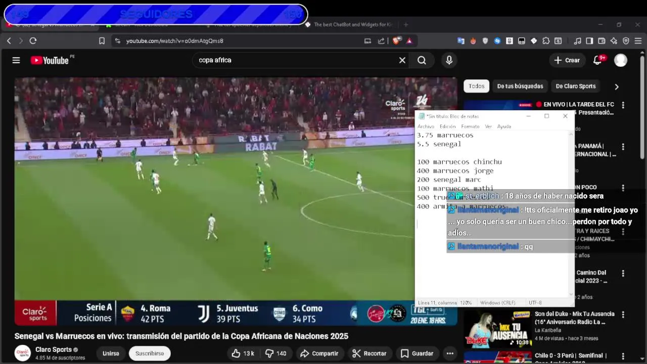Click the 'Unirse' button
This screenshot has width=647, height=364.
(x=111, y=353)
